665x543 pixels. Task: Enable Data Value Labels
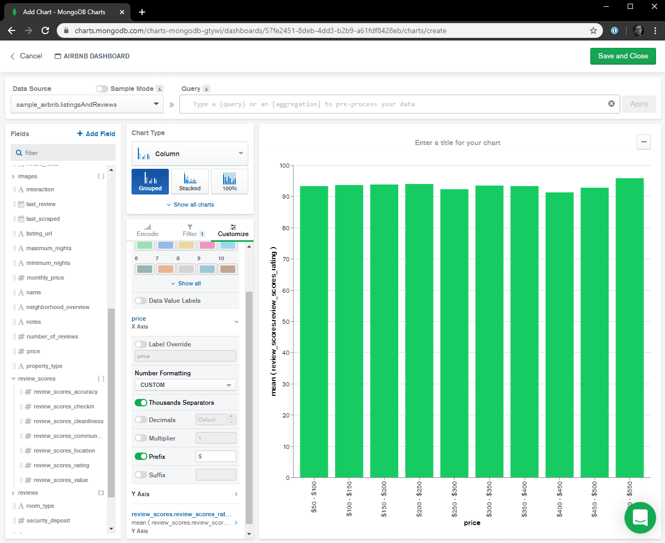(141, 301)
